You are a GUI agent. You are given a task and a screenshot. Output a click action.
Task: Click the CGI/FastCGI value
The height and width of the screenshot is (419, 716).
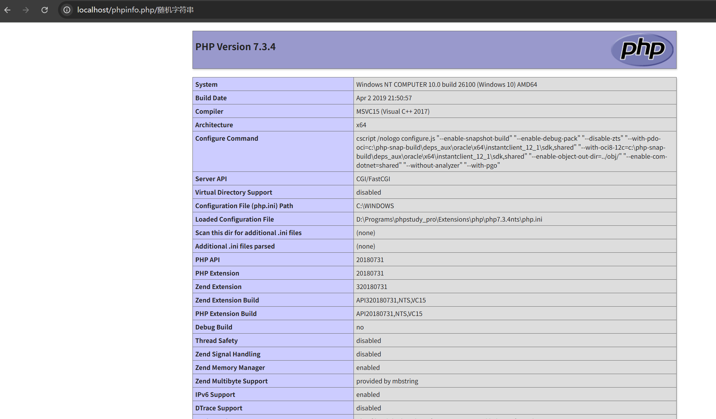pyautogui.click(x=373, y=179)
